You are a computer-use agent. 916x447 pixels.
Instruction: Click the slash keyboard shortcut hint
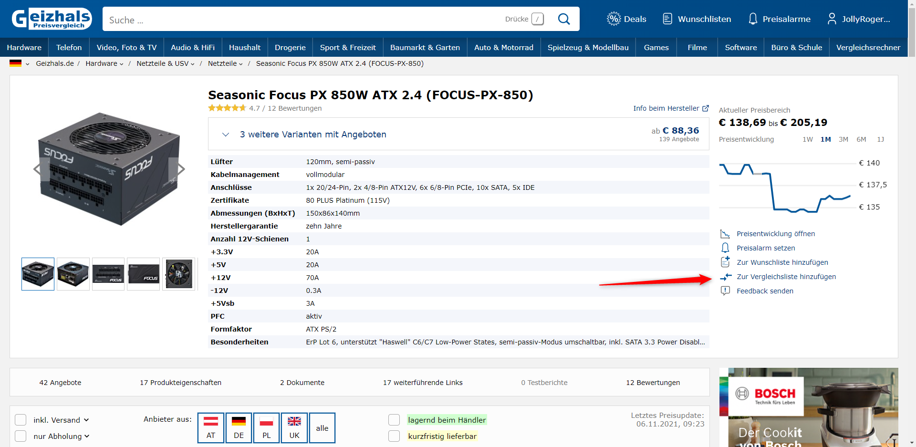538,19
